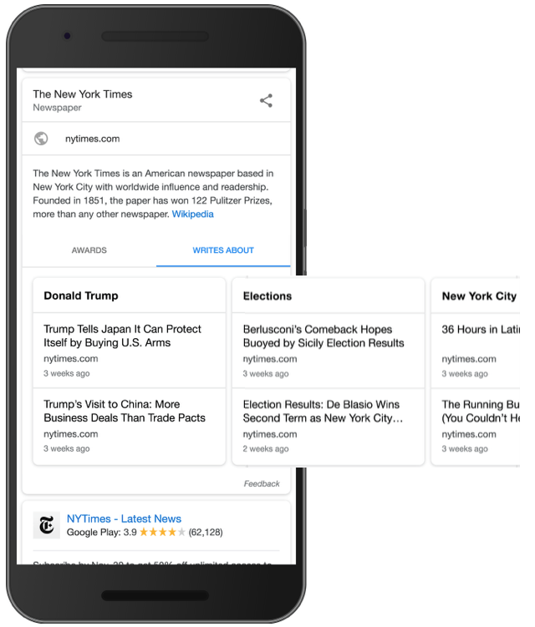Open 'Election Results: De Blasio Wins' article

tap(329, 427)
